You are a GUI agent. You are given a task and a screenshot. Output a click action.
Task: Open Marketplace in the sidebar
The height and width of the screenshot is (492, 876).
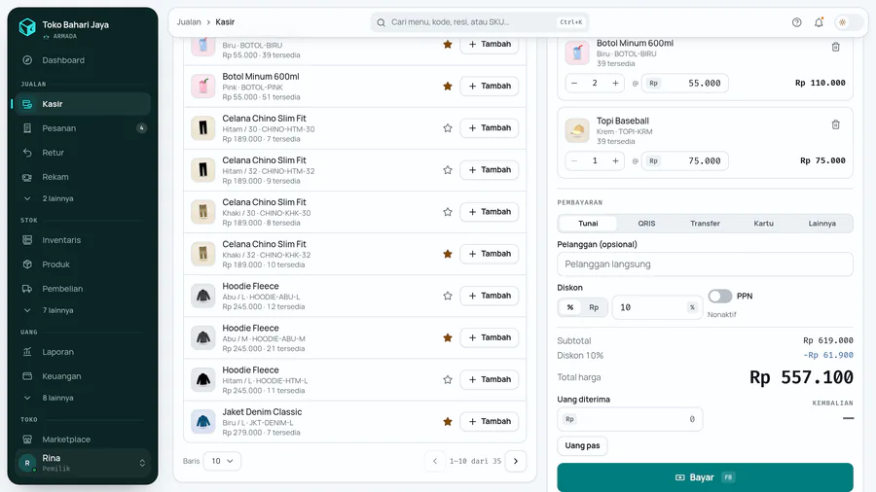click(x=82, y=439)
